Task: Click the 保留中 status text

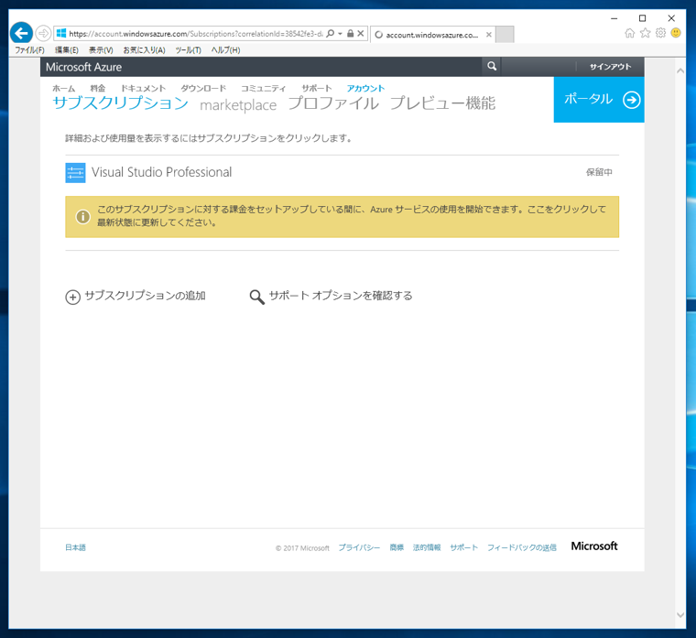Action: pyautogui.click(x=599, y=172)
